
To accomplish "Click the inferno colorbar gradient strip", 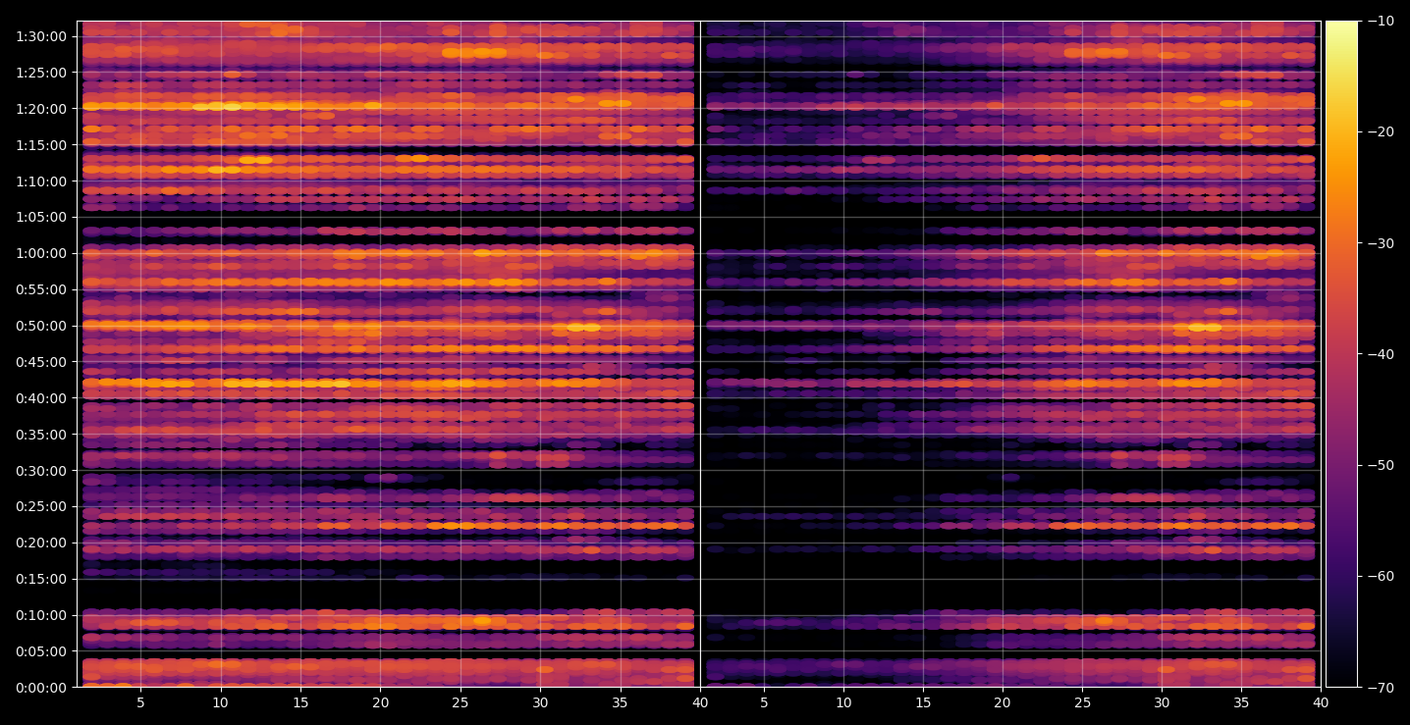I will pyautogui.click(x=1341, y=354).
